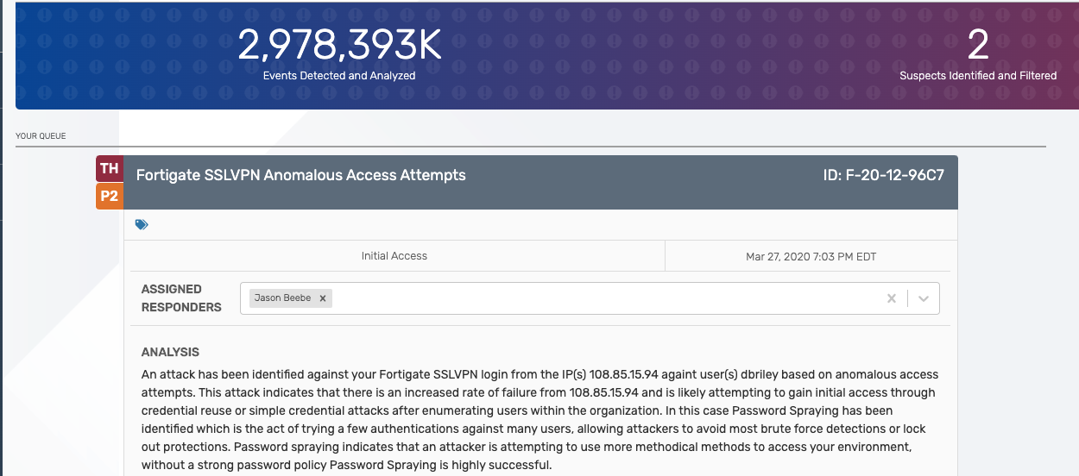1079x476 pixels.
Task: Click the blue tags icon
Action: (142, 224)
